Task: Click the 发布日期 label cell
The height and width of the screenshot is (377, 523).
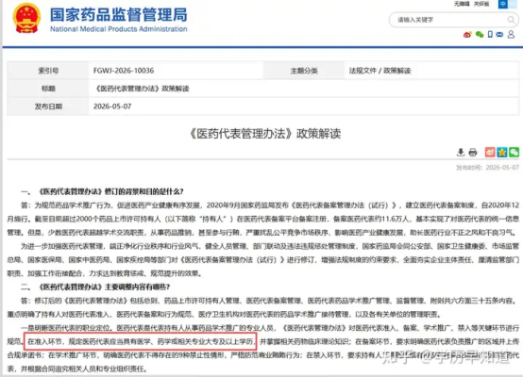Action: 48,107
